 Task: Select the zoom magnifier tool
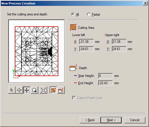(34, 90)
